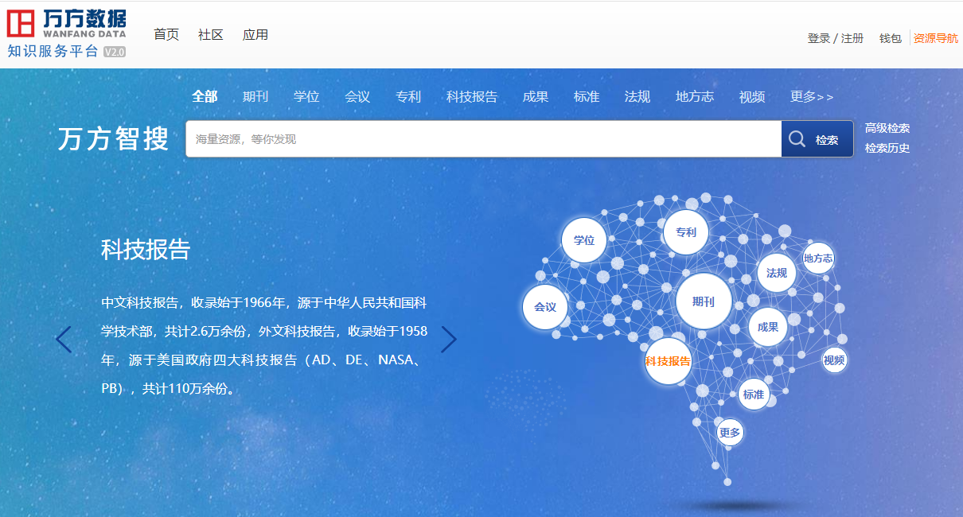Image resolution: width=963 pixels, height=517 pixels.
Task: Select the 期刊 search category tab
Action: tap(255, 96)
